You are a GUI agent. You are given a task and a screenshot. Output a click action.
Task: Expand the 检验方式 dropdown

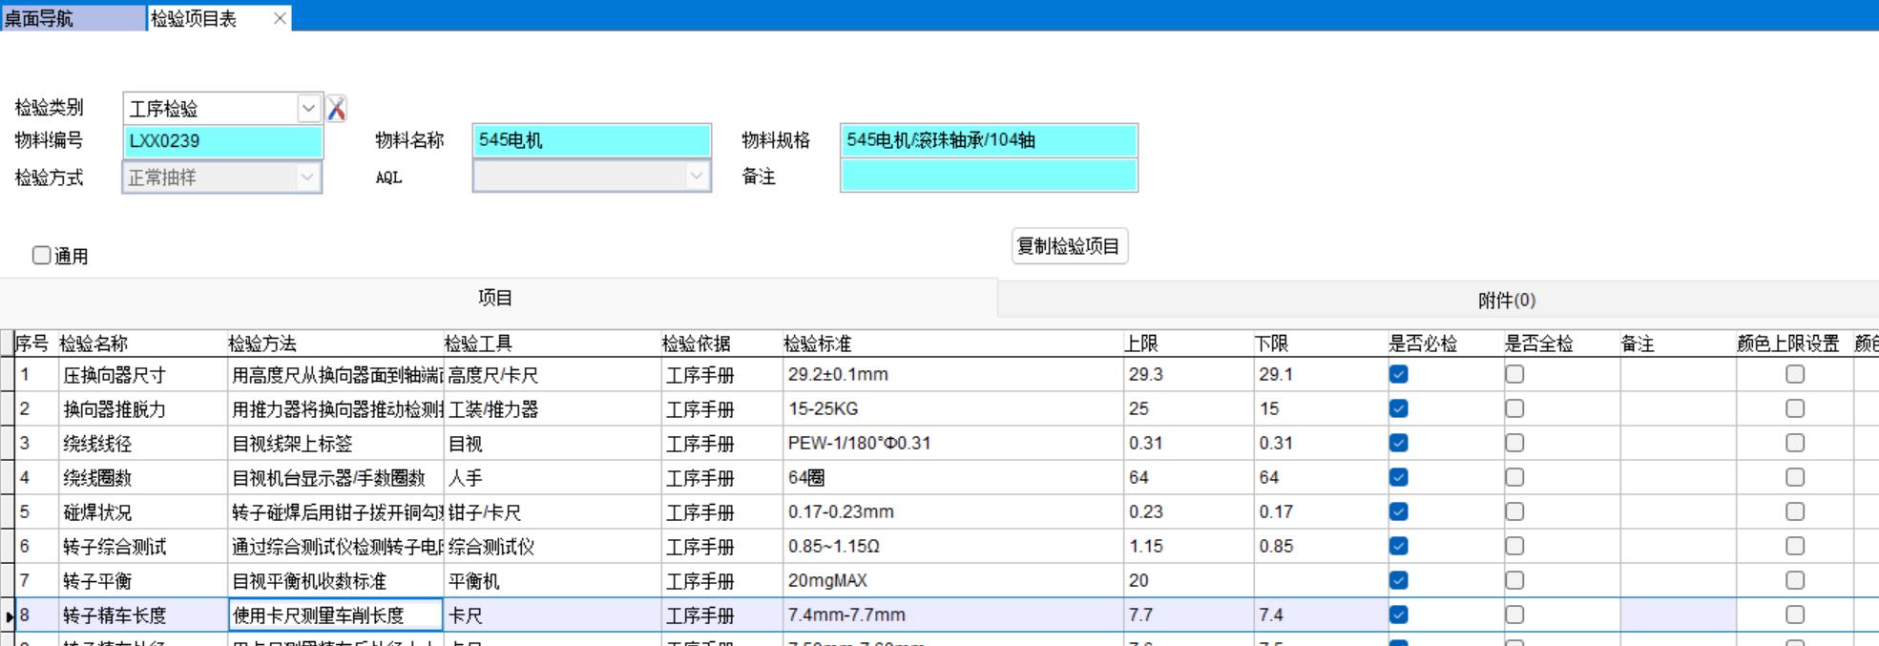pyautogui.click(x=306, y=177)
